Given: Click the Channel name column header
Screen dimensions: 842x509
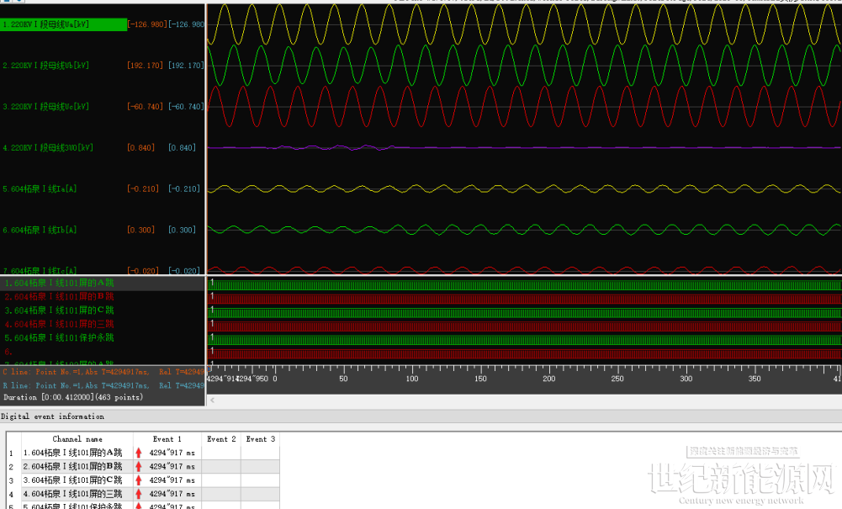Looking at the screenshot, I should pyautogui.click(x=77, y=439).
